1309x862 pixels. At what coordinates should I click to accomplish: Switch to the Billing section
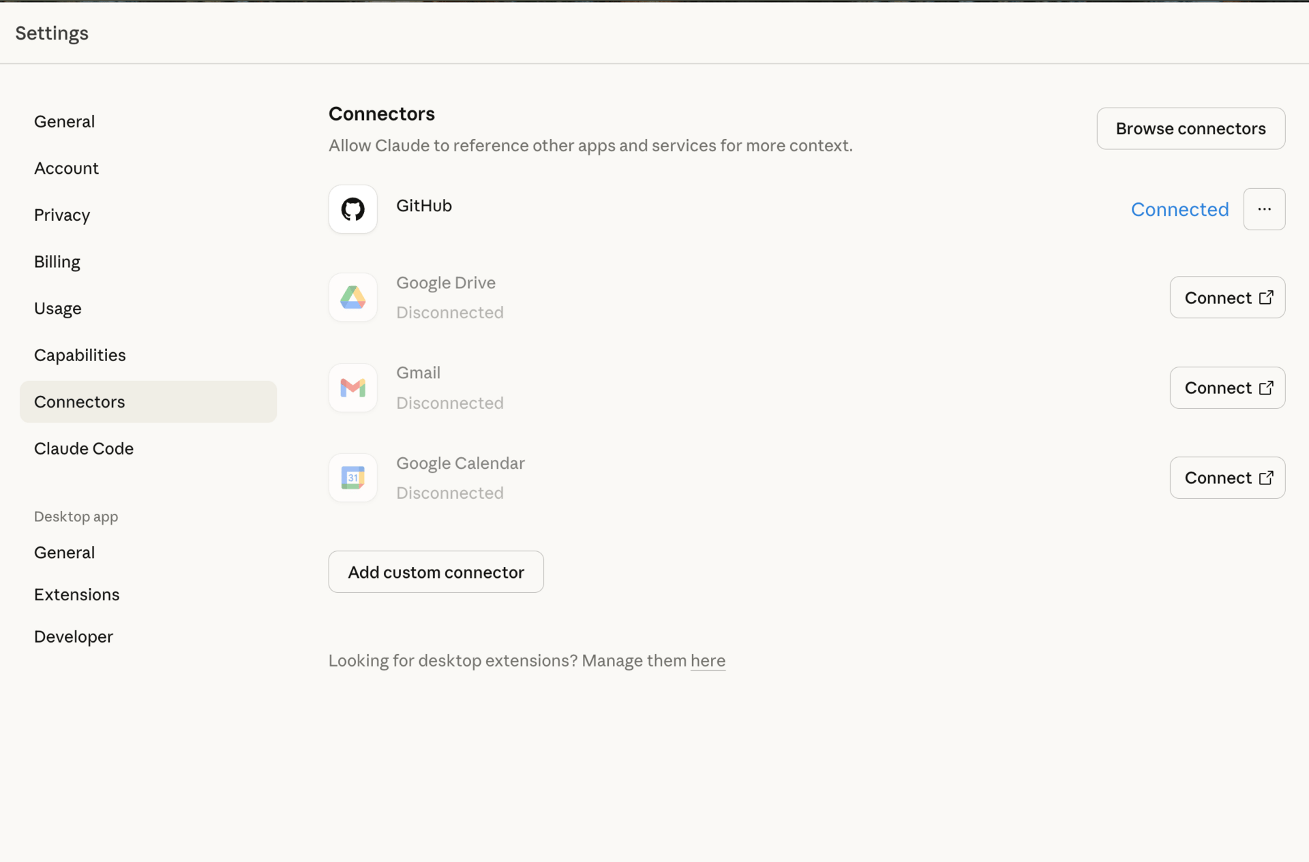(x=57, y=262)
